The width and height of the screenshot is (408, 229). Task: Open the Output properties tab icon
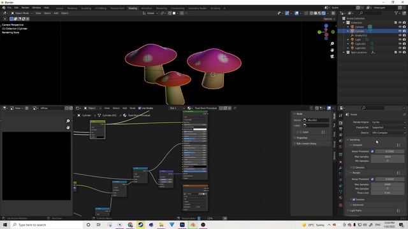[340, 129]
